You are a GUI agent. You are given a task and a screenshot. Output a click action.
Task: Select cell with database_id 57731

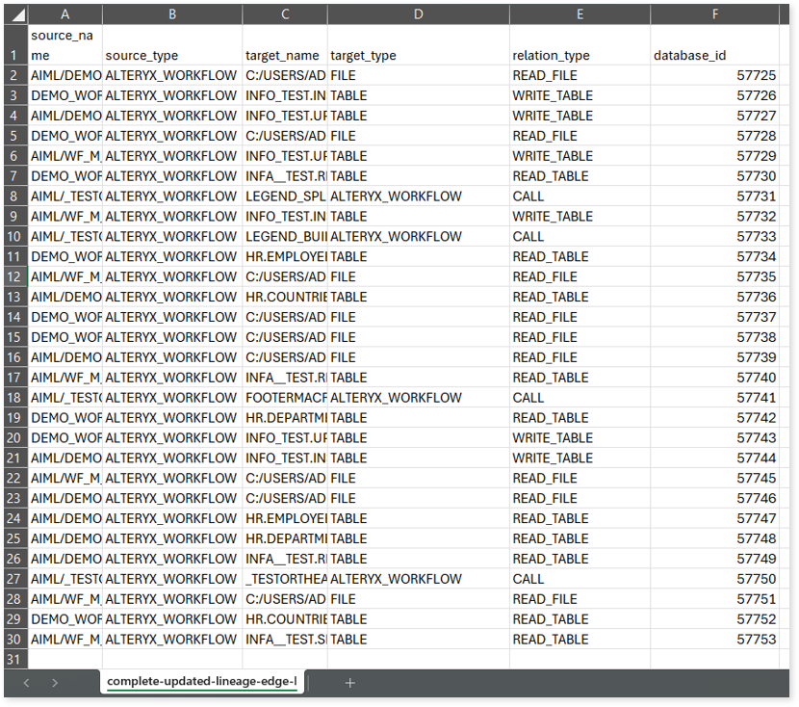[715, 196]
